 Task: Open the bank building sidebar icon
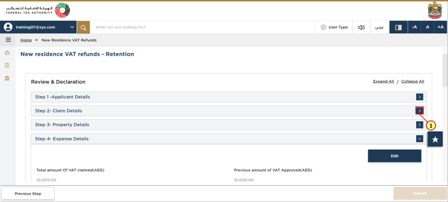click(7, 78)
